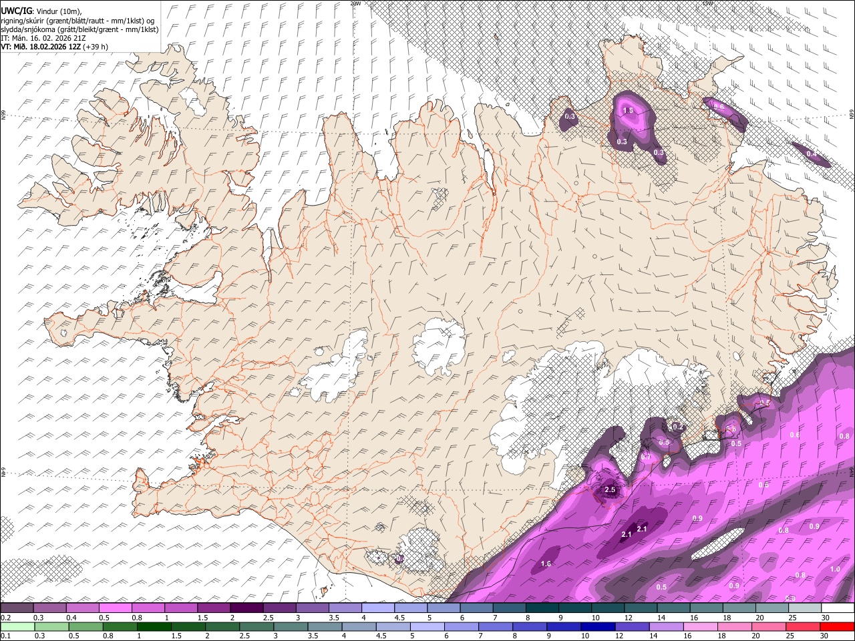
Task: Select the bright red lower-row swatch for 30
Action: click(x=838, y=626)
